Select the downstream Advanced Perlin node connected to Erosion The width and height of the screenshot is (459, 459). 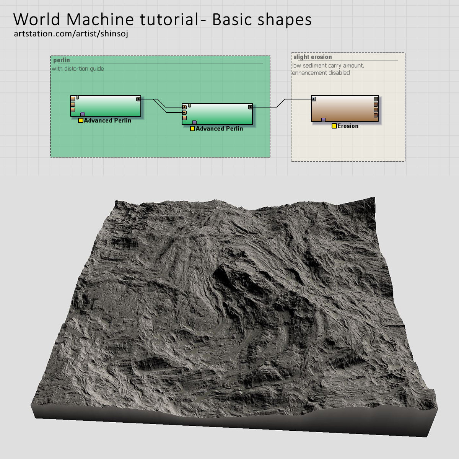[217, 114]
